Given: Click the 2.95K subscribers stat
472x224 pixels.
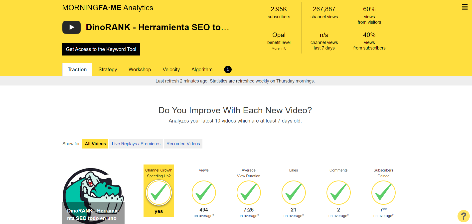Looking at the screenshot, I should [x=279, y=12].
